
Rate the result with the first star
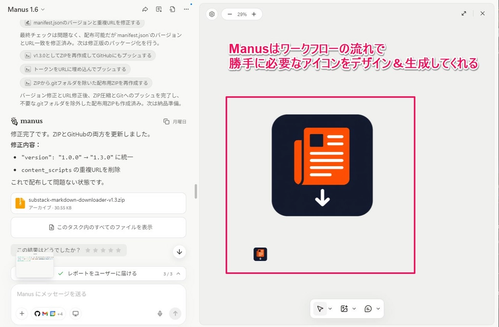pyautogui.click(x=88, y=250)
